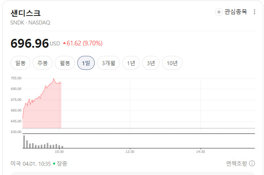Click the 면책조항 info circle icon

(252, 163)
